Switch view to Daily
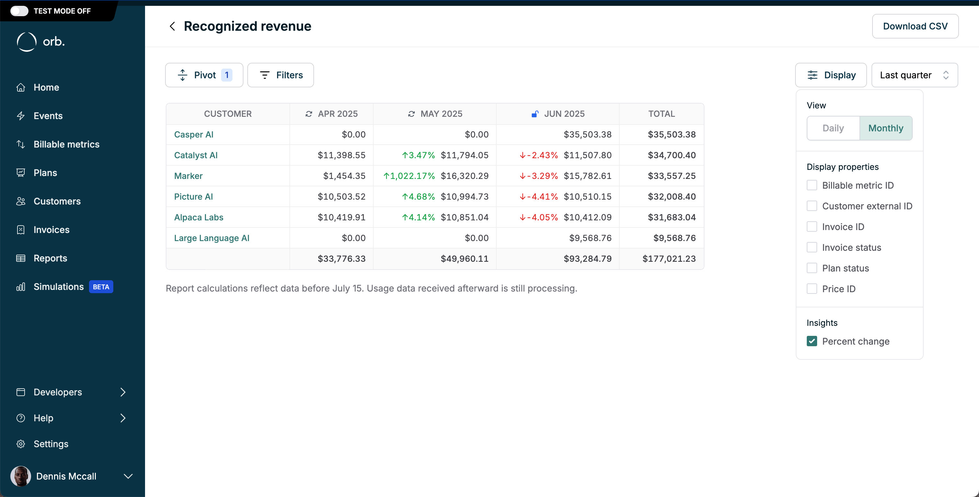Viewport: 979px width, 497px height. tap(833, 128)
